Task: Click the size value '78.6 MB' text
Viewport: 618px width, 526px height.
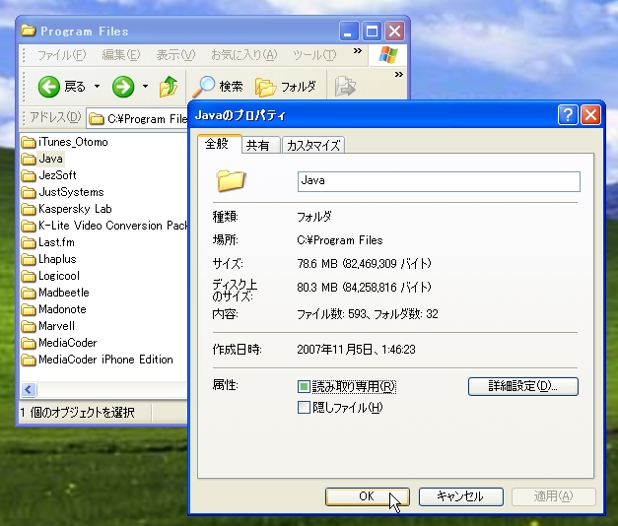Action: pos(317,264)
